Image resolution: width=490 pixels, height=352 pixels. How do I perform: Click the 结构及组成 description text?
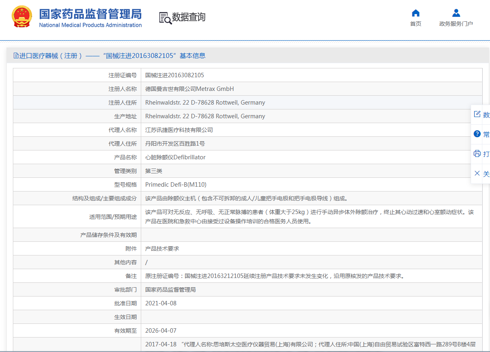[x=246, y=198]
